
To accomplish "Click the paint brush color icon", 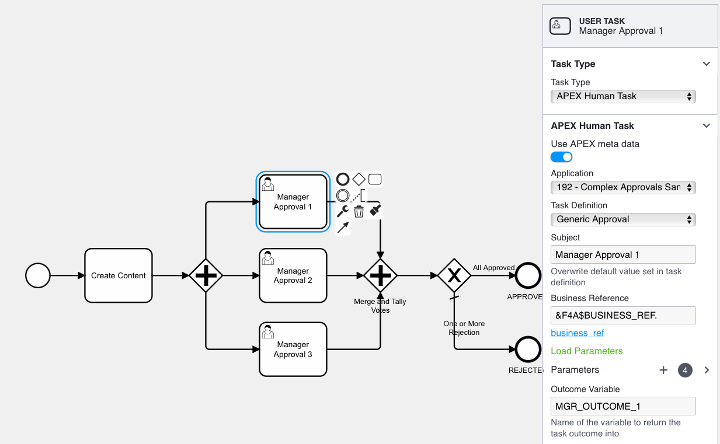I will [375, 209].
